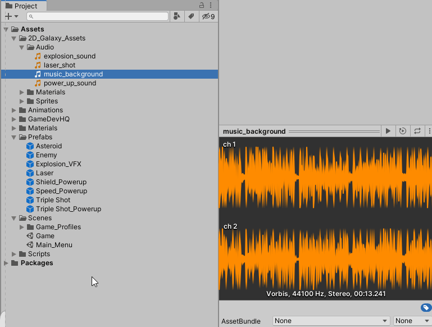The height and width of the screenshot is (327, 432).
Task: Click the ch 1 waveform to seek
Action: [x=325, y=178]
